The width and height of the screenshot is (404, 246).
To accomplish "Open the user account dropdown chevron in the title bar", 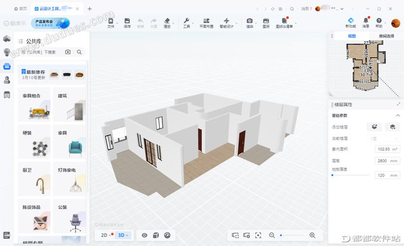I will (x=342, y=9).
